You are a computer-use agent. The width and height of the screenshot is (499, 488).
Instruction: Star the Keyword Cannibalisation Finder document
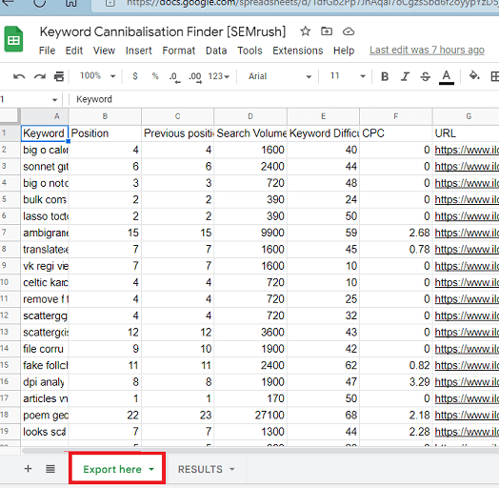(x=305, y=31)
